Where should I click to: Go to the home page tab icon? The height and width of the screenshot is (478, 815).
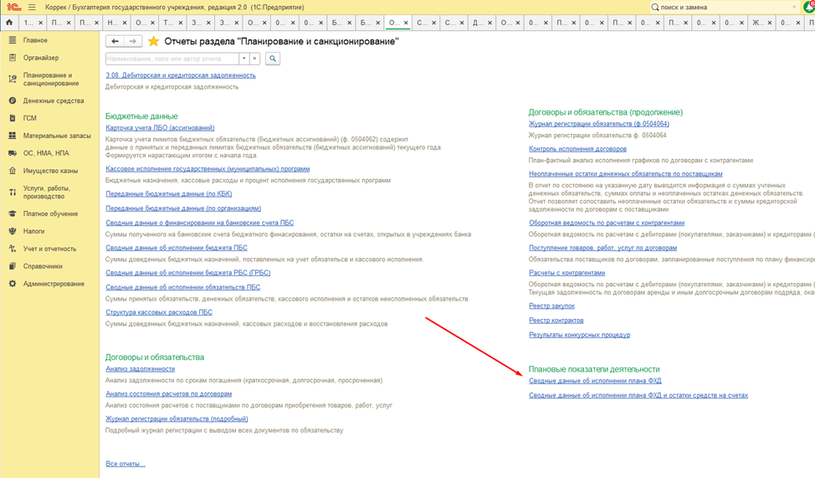click(x=9, y=23)
